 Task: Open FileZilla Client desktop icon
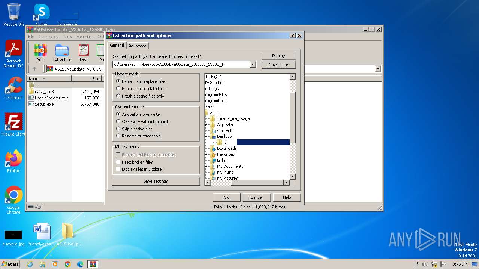(x=13, y=125)
